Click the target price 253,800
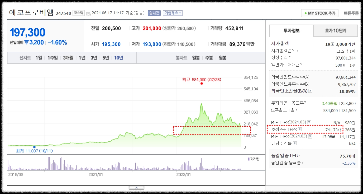 pos(348,103)
